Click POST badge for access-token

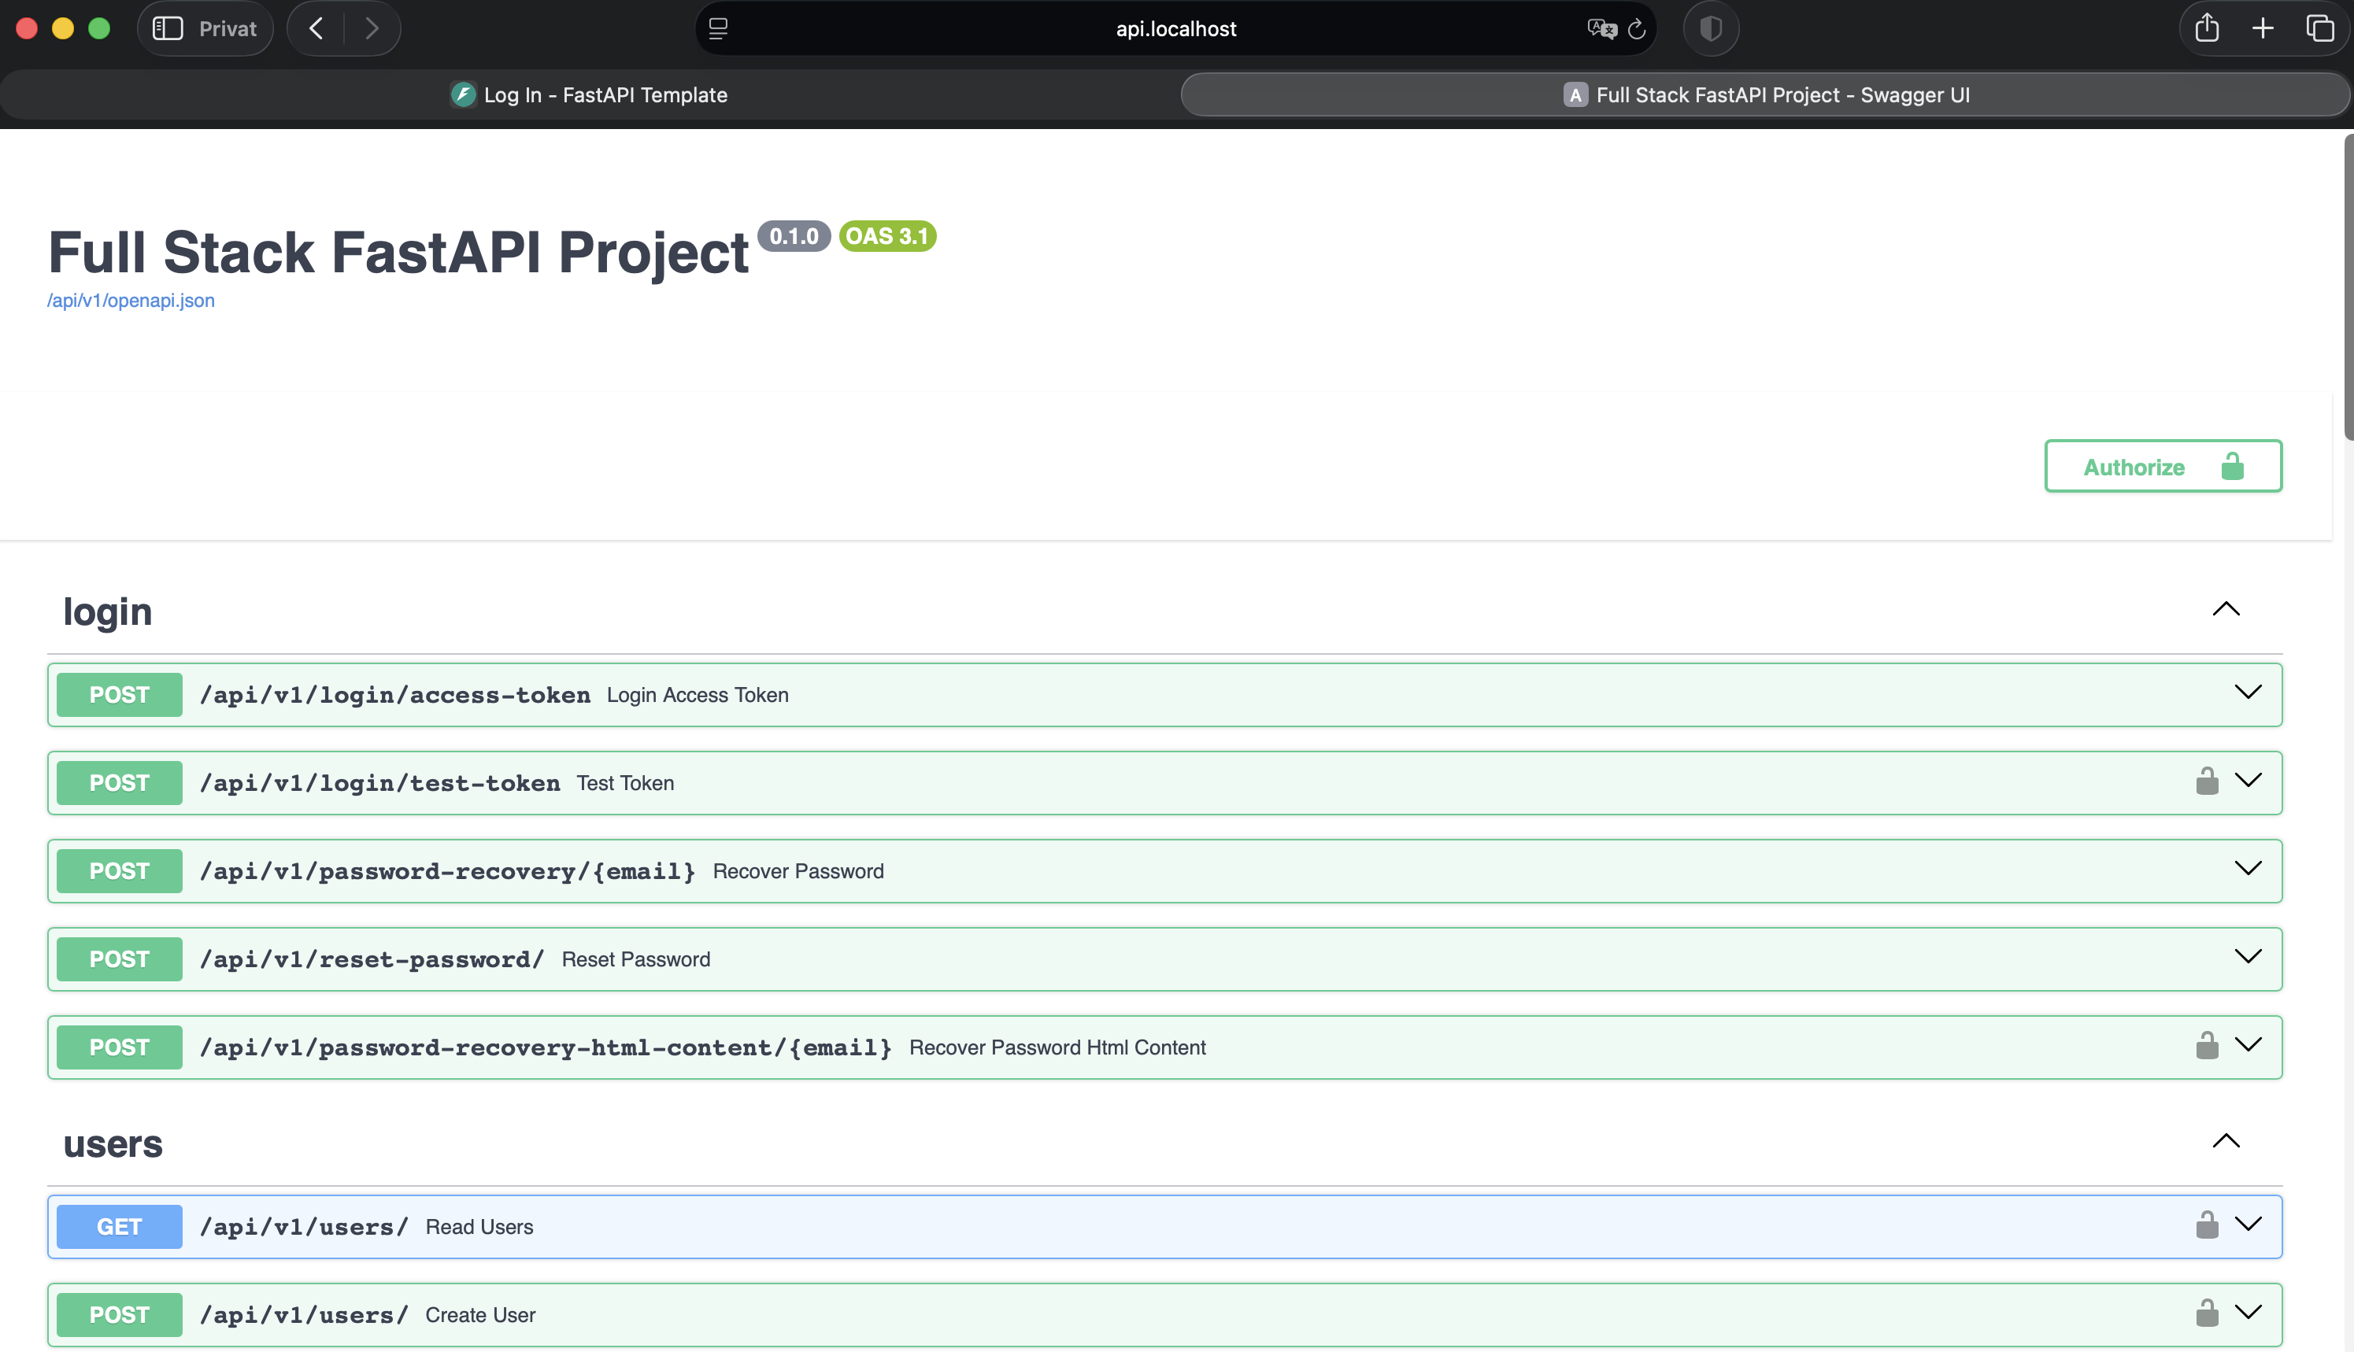pos(119,695)
